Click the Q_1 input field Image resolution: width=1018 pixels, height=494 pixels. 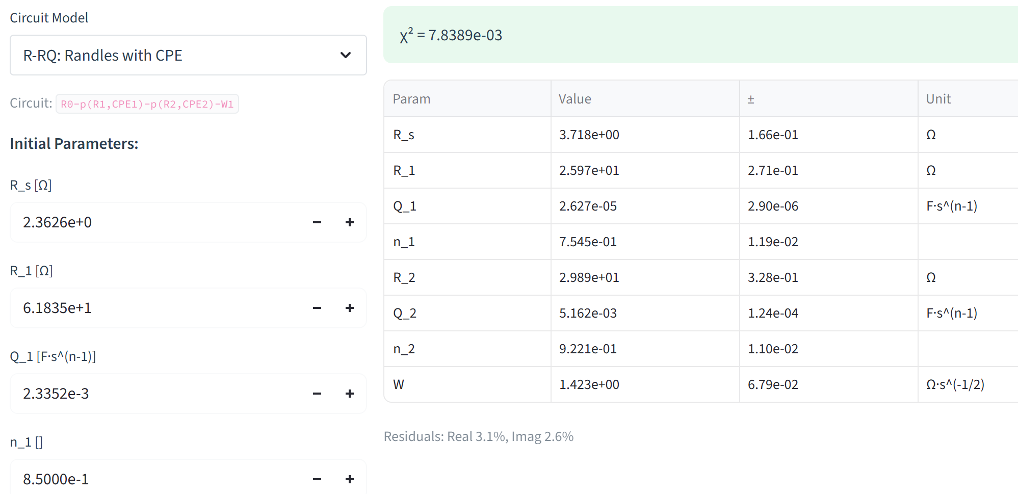[153, 394]
